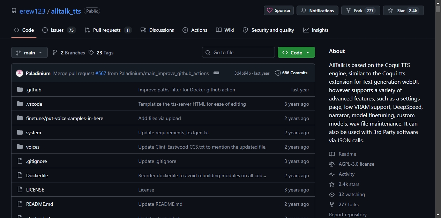Open the voices folder name

(33, 147)
